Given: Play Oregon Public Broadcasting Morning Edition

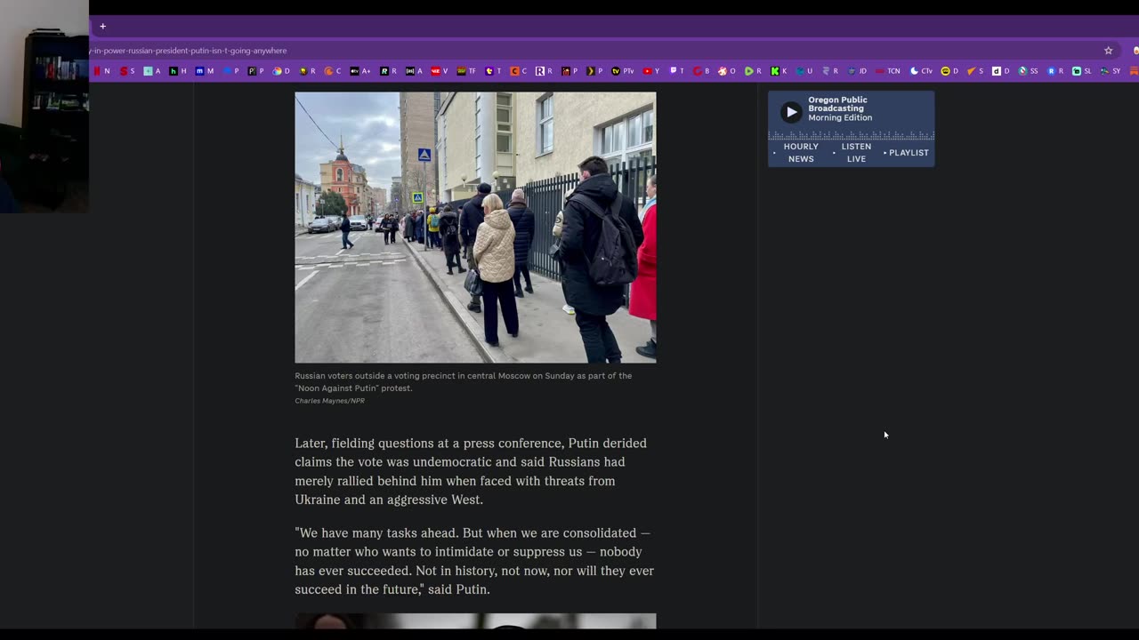Looking at the screenshot, I should point(790,112).
